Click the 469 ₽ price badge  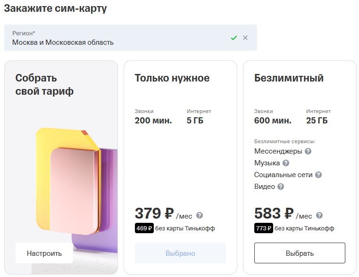point(144,228)
